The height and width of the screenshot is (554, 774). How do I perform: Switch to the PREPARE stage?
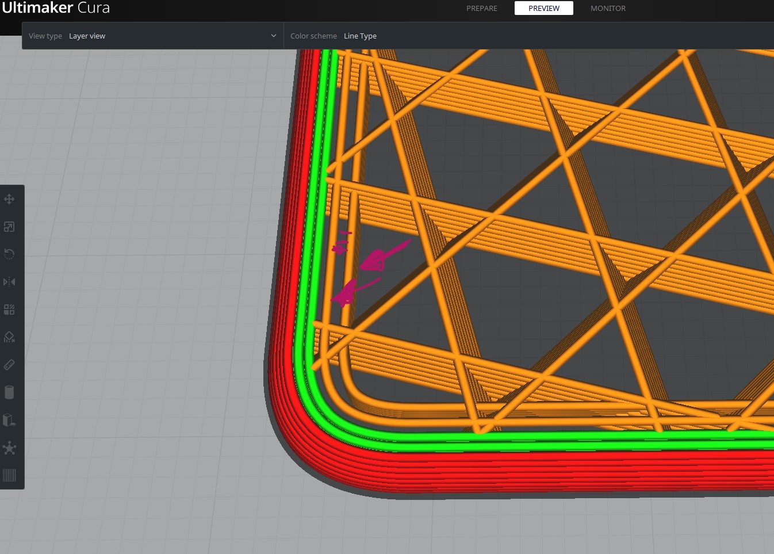pos(482,8)
